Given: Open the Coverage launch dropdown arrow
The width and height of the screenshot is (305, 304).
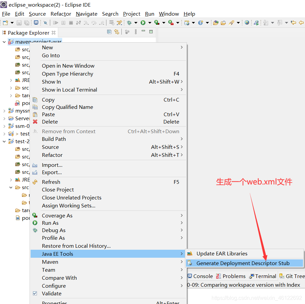Looking at the screenshot, I should [164, 23].
